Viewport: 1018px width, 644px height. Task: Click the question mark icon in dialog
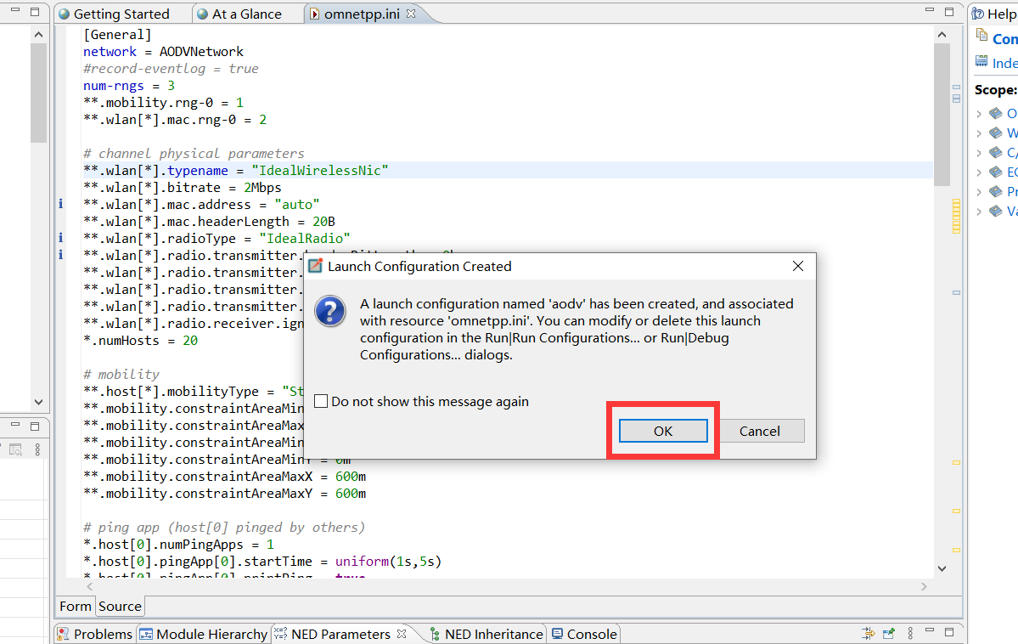[x=329, y=312]
